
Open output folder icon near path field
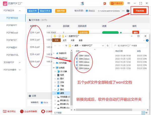128,11
